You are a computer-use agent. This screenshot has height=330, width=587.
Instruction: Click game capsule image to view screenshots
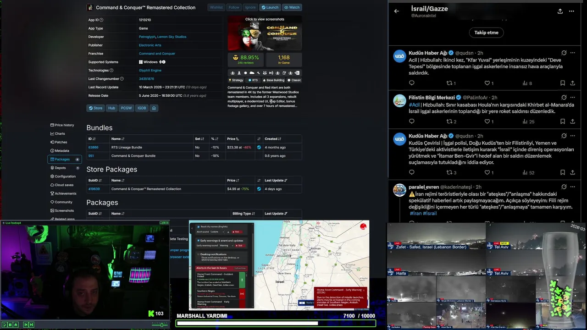point(265,33)
